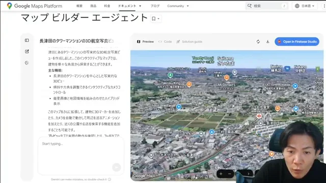This screenshot has width=326, height=183.
Task: Click the 長津田 gray location pin
Action: point(260,124)
